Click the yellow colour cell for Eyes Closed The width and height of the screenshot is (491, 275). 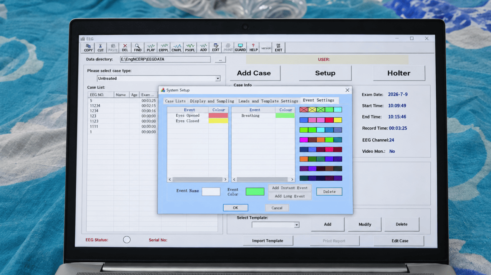[218, 121]
